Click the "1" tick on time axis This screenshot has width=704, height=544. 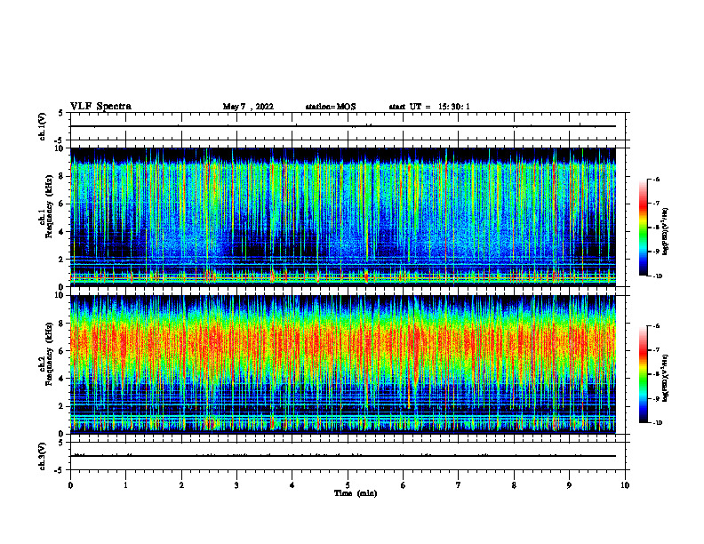(x=125, y=485)
